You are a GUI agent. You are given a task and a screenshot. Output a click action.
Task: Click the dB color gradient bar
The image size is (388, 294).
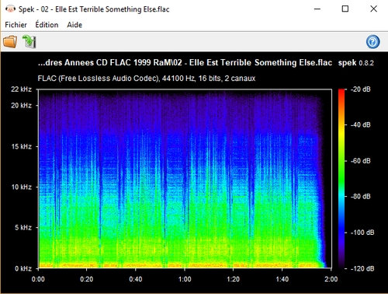pyautogui.click(x=341, y=179)
